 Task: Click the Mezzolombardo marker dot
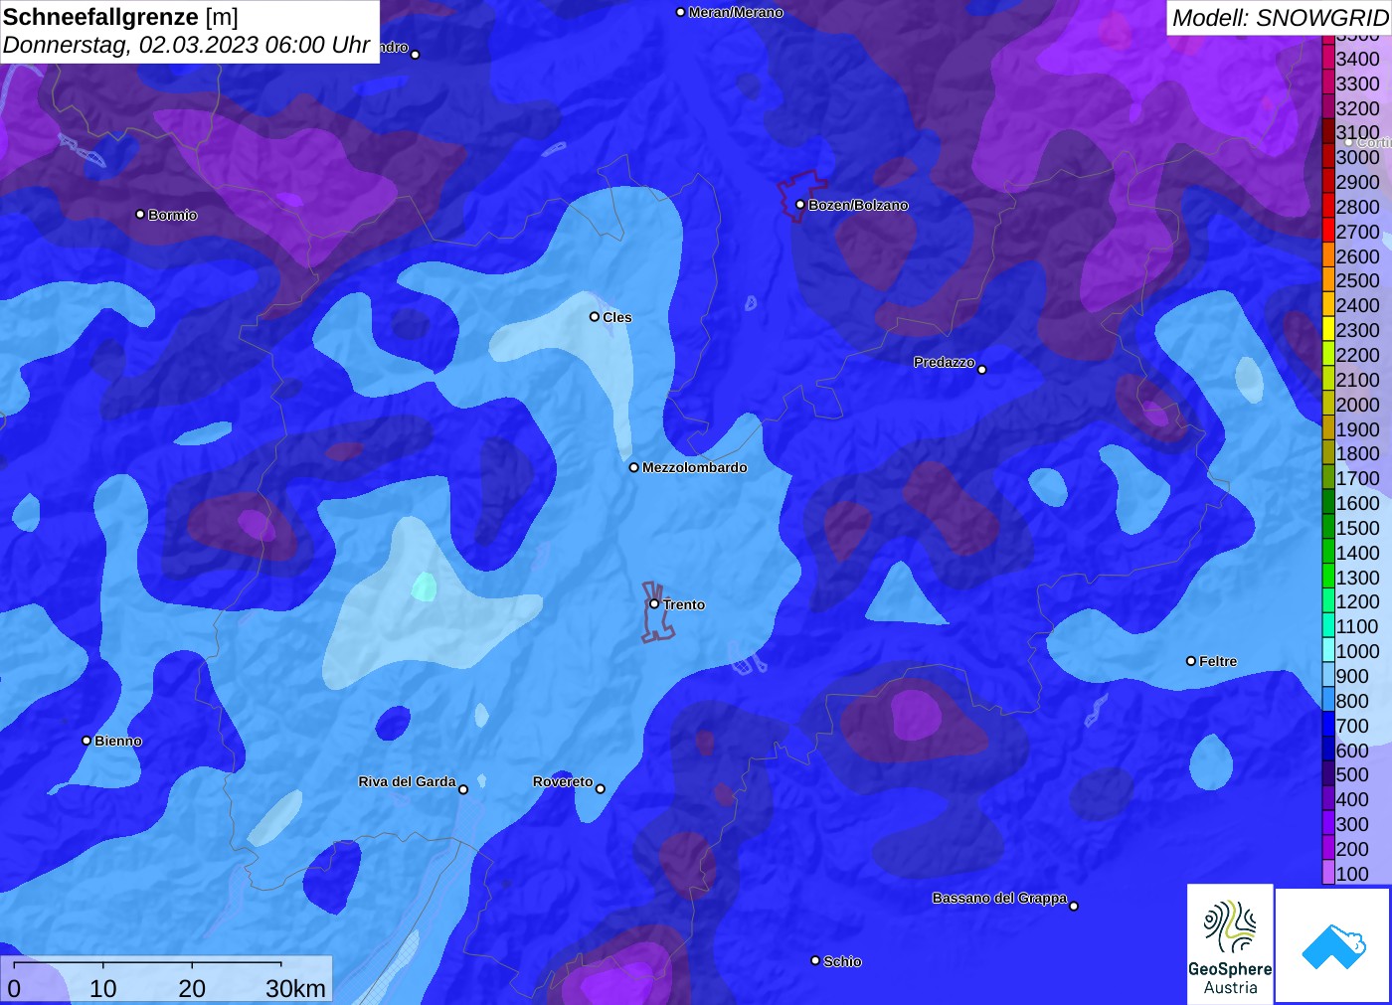pos(634,467)
